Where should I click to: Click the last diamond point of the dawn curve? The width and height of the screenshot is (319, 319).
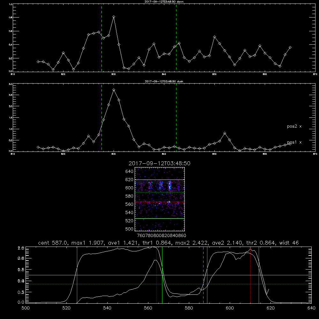point(290,48)
